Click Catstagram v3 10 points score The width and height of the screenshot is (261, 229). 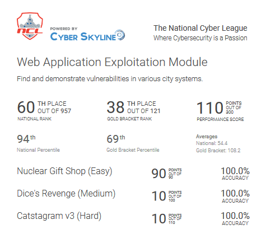[x=166, y=219]
